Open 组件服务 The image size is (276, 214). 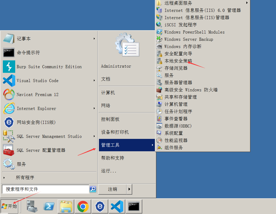coord(202,148)
